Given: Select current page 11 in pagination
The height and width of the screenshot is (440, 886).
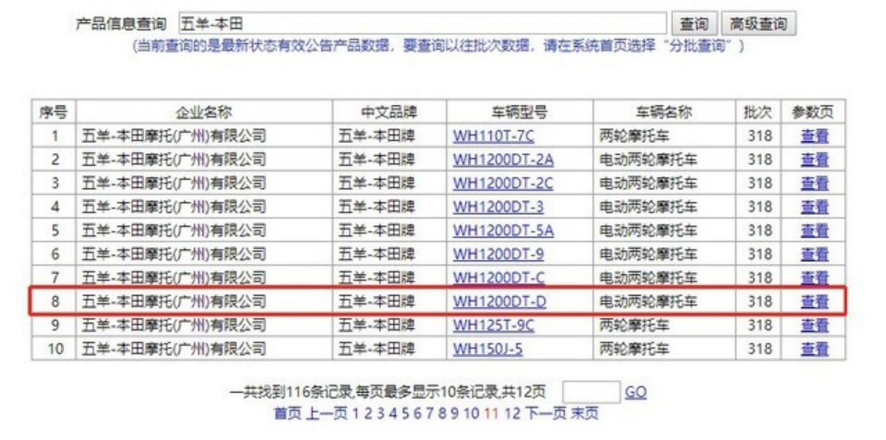Looking at the screenshot, I should 492,413.
